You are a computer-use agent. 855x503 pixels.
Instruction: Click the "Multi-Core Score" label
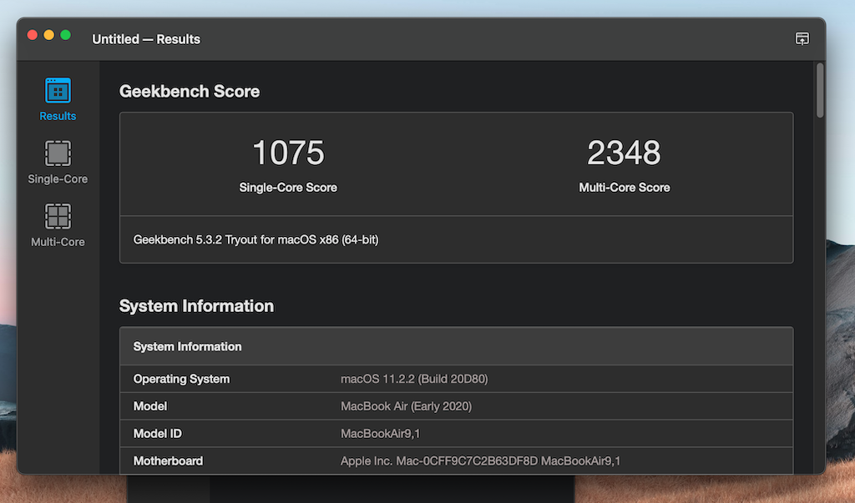pyautogui.click(x=625, y=188)
